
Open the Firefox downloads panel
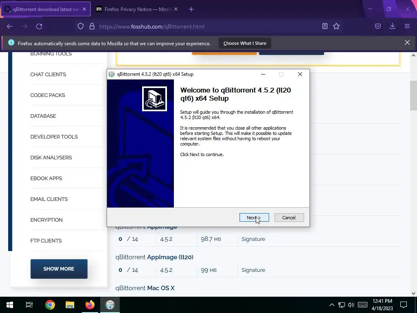click(392, 26)
